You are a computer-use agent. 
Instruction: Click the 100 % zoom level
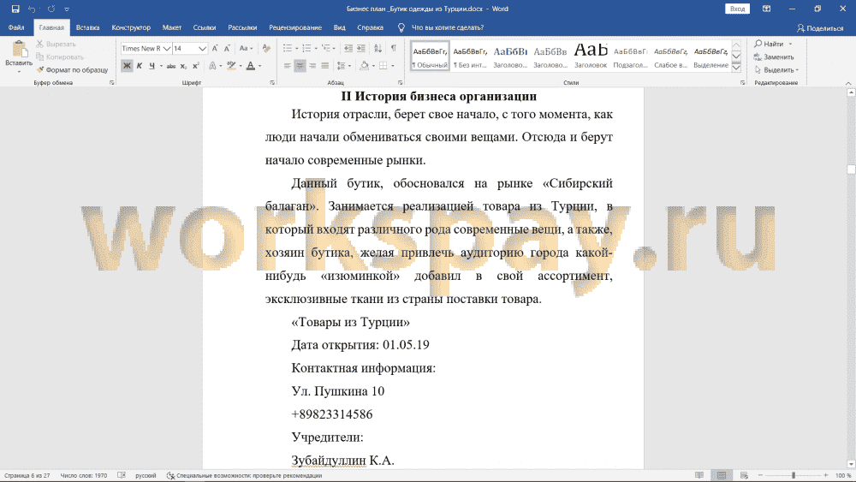843,475
